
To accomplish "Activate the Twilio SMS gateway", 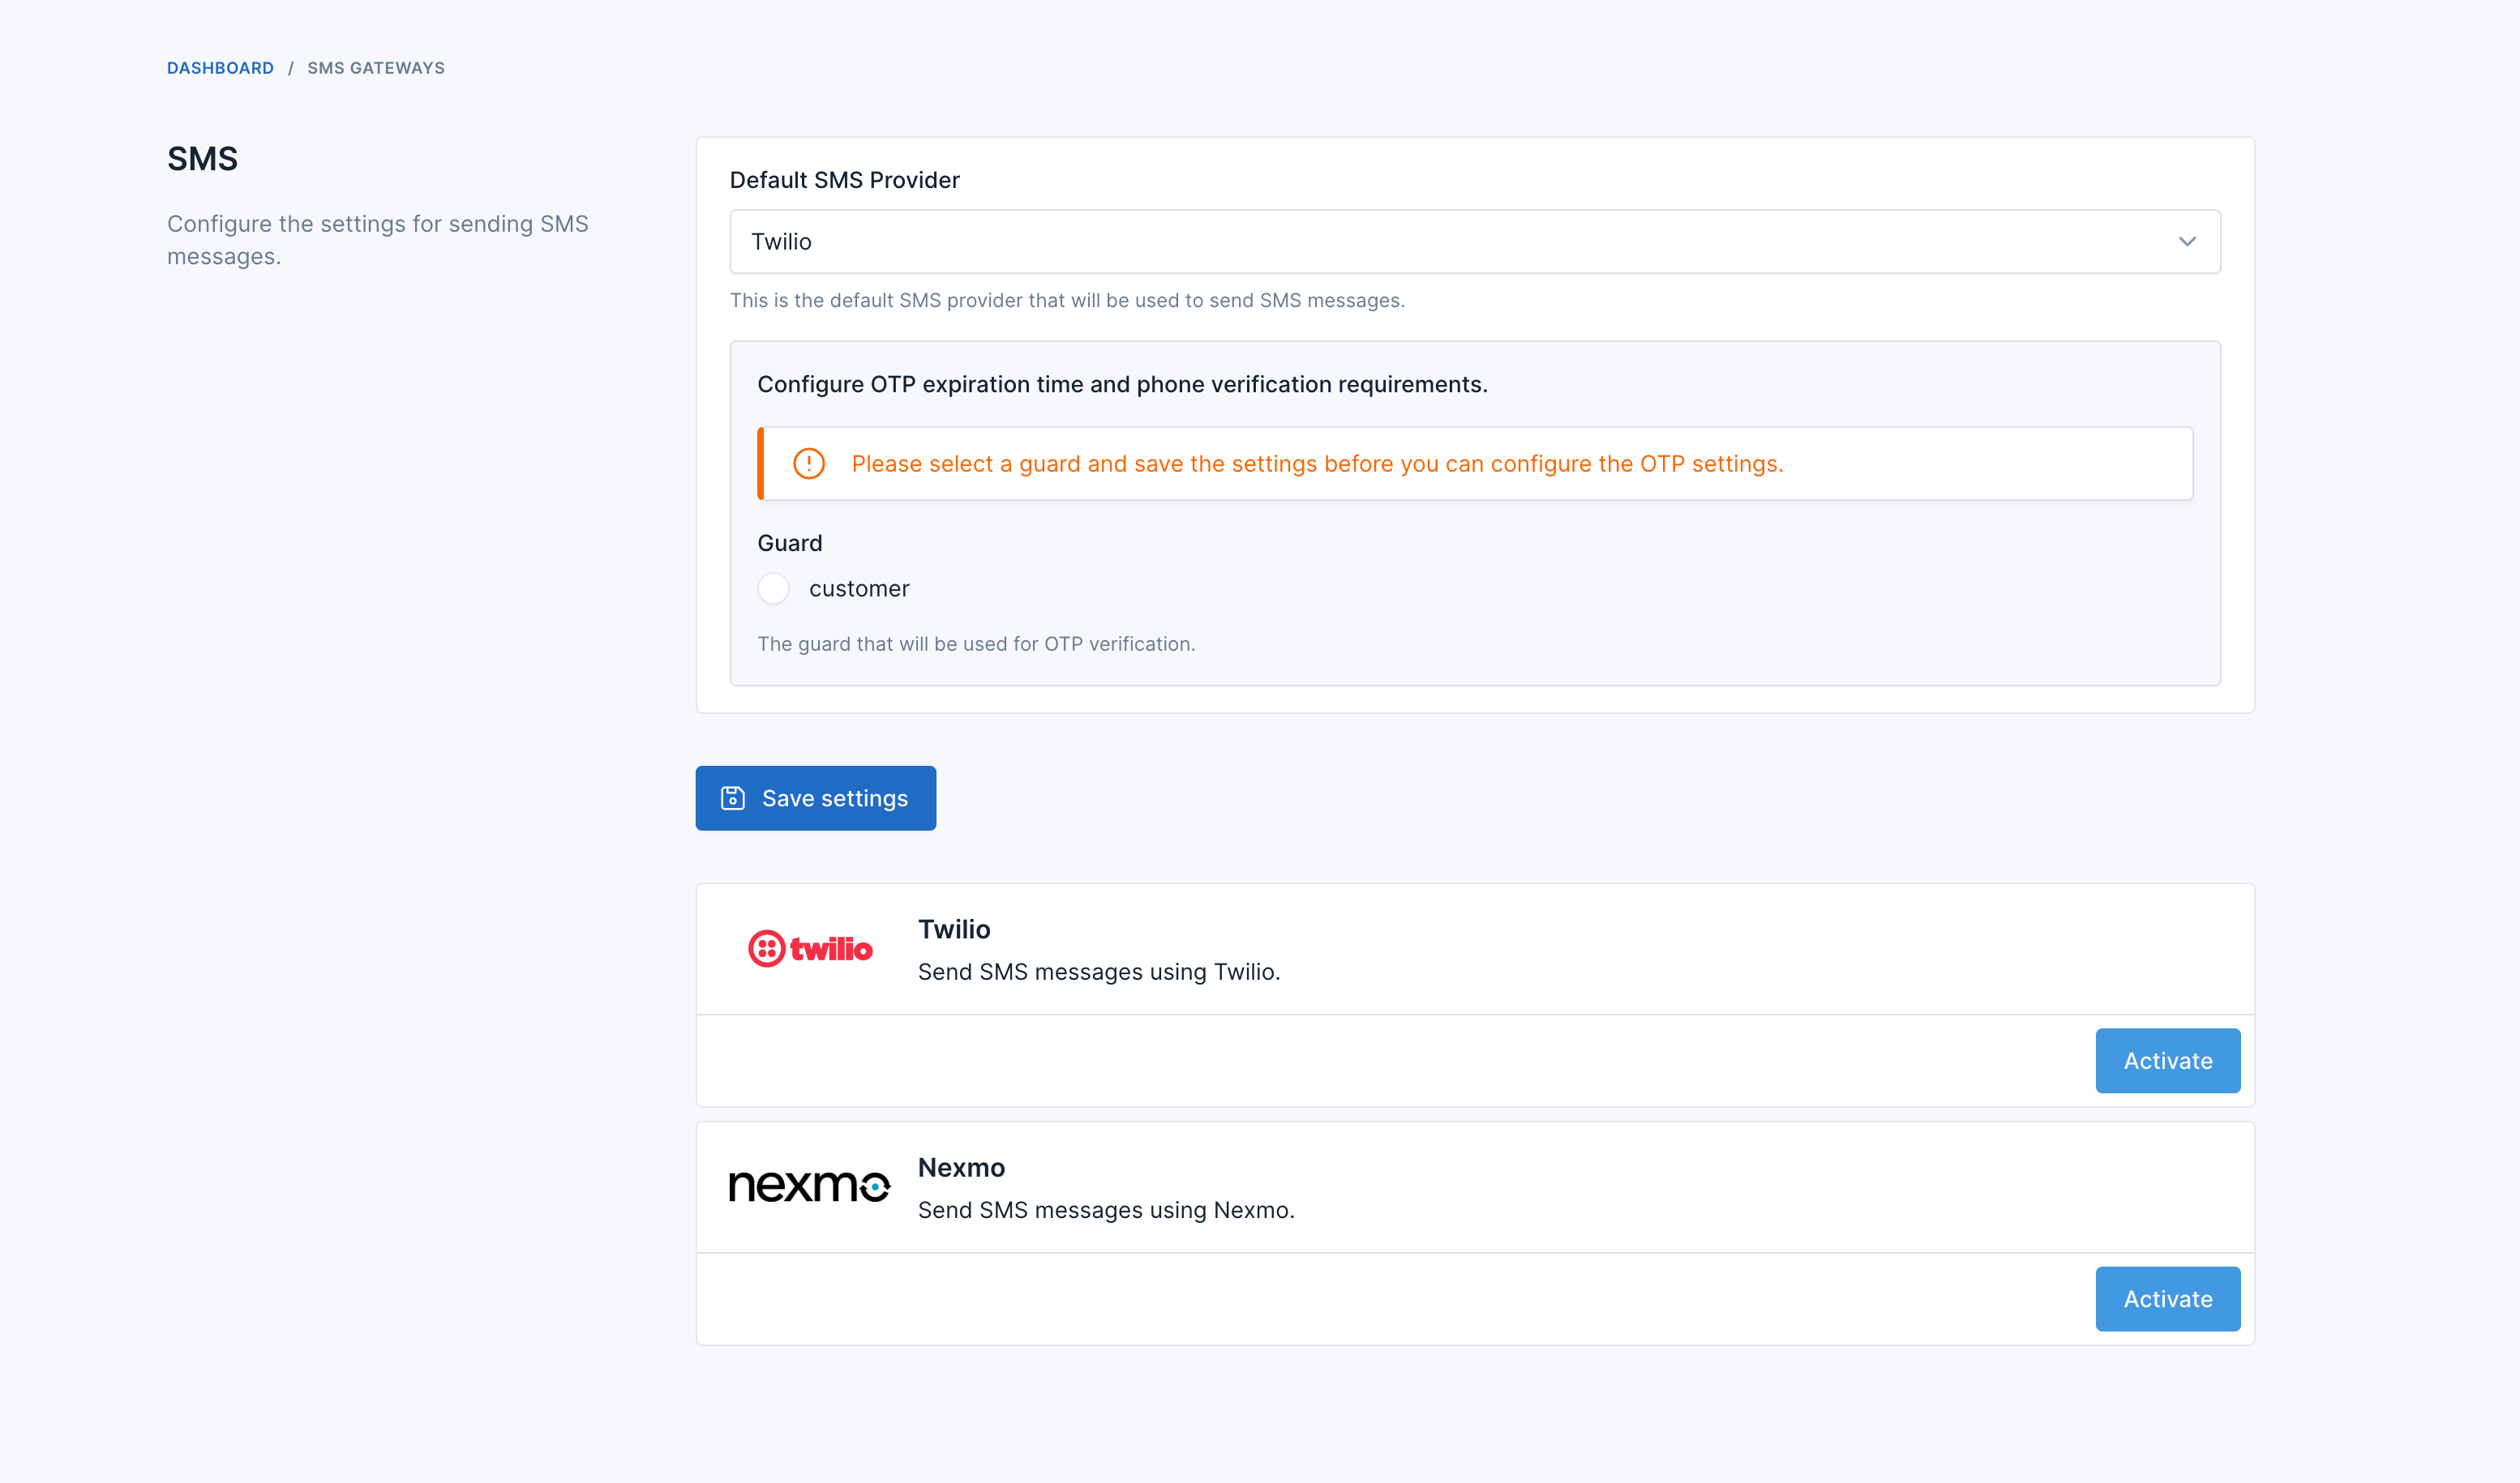I will tap(2167, 1060).
